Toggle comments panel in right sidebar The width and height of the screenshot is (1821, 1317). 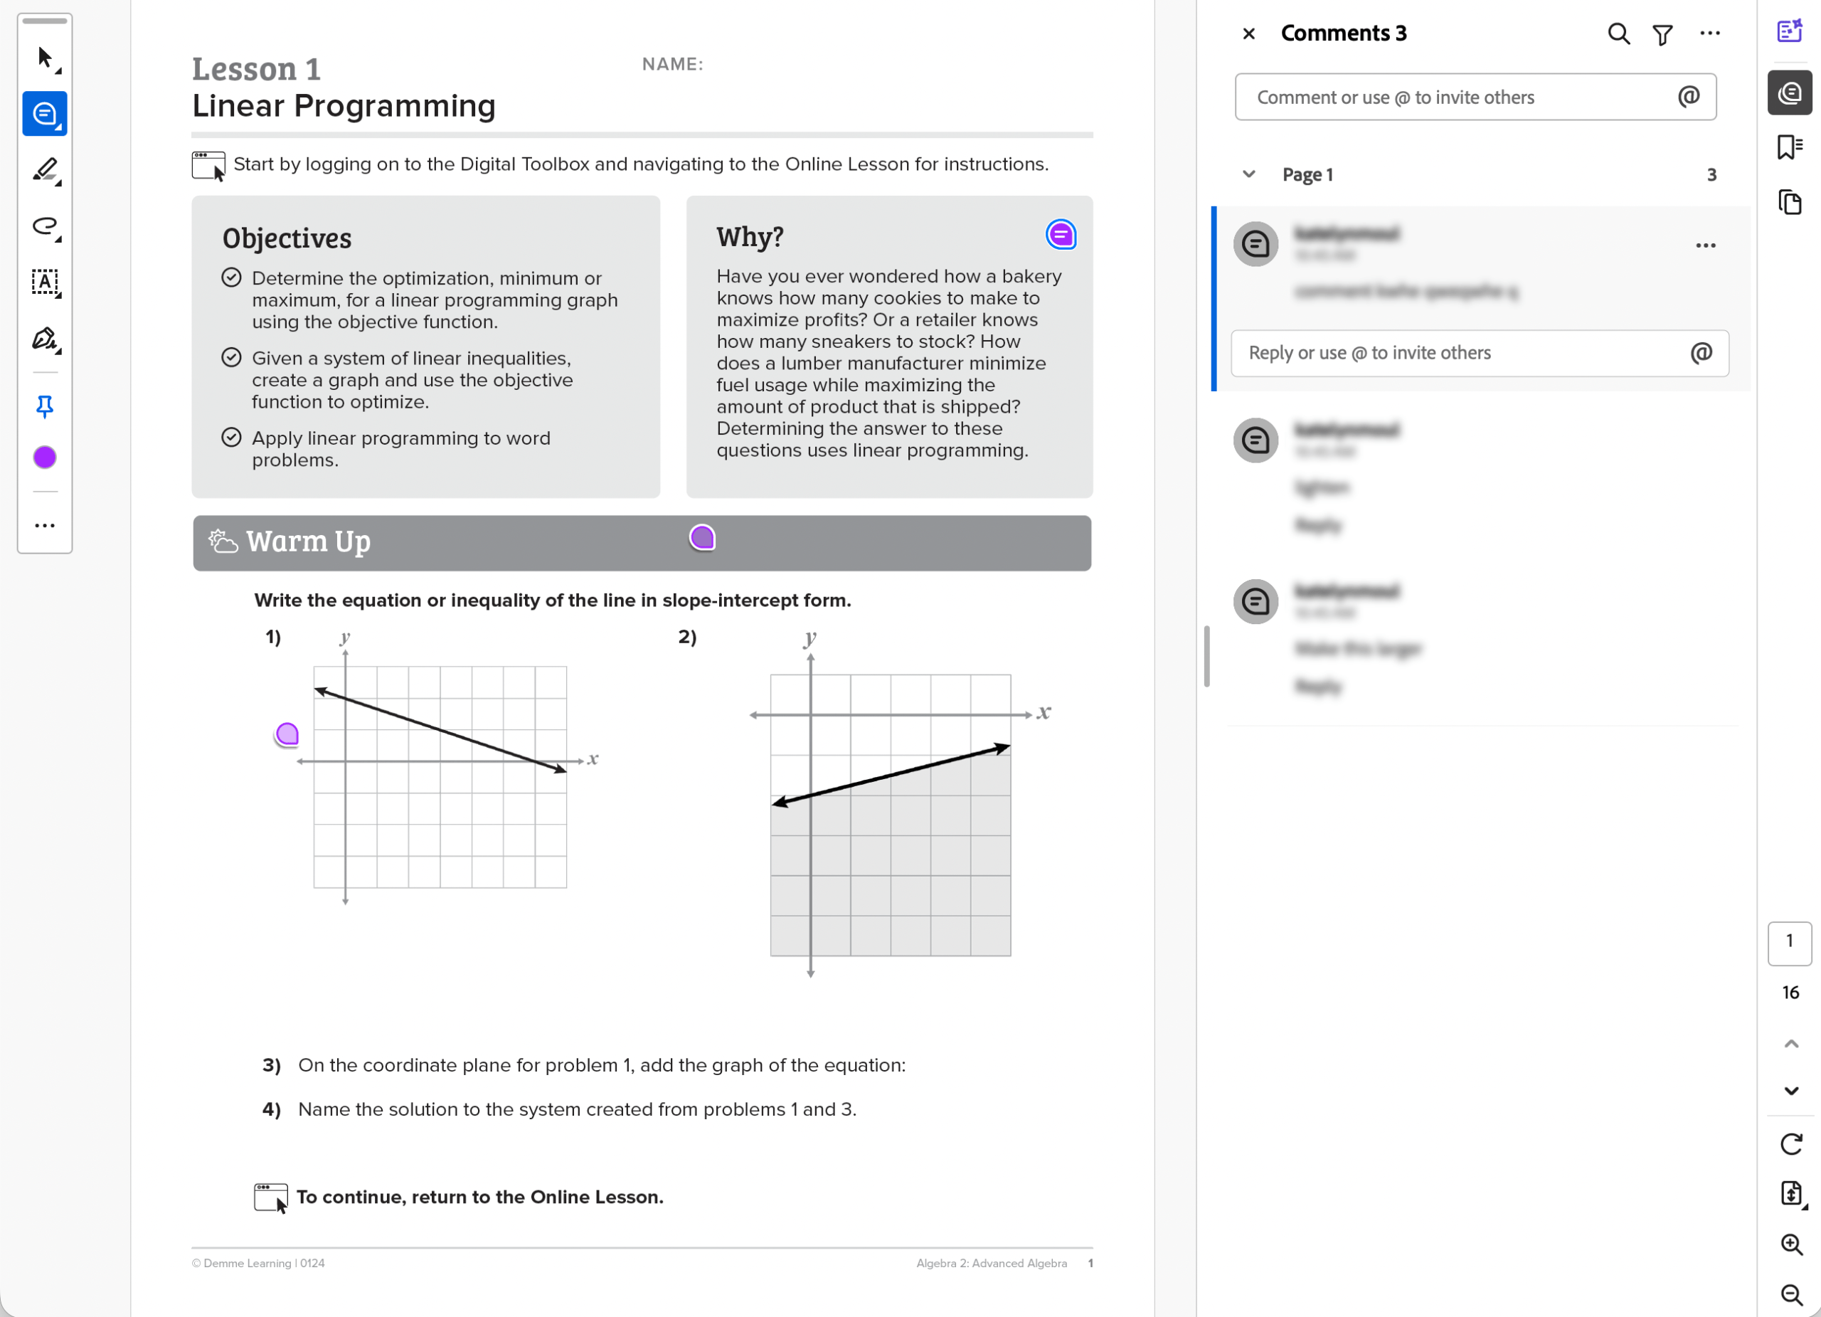1790,93
